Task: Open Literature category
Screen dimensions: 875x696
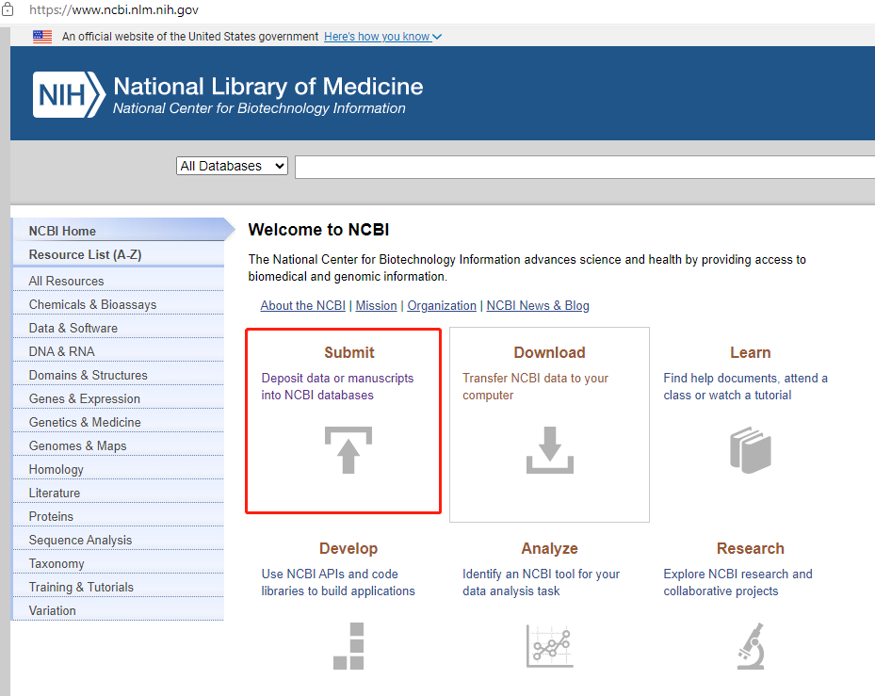Action: [119, 493]
